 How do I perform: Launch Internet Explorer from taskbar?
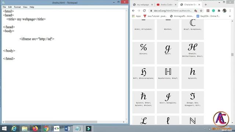14,129
